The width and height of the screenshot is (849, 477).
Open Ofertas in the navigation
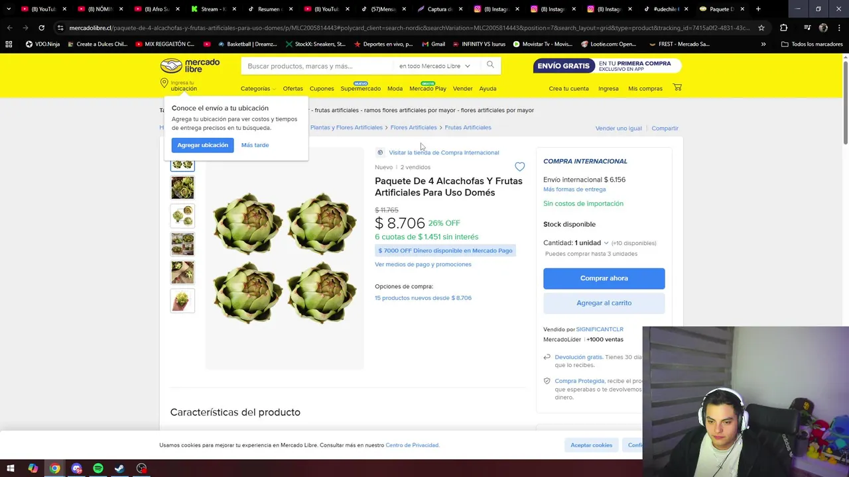click(x=293, y=89)
